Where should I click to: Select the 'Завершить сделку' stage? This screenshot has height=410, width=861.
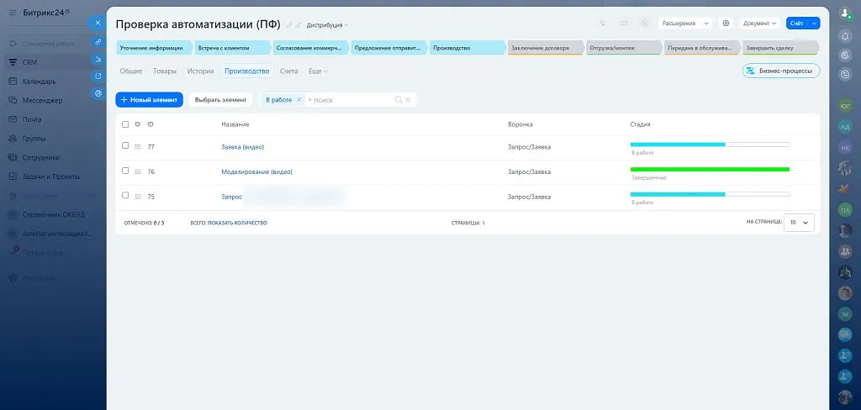(779, 48)
